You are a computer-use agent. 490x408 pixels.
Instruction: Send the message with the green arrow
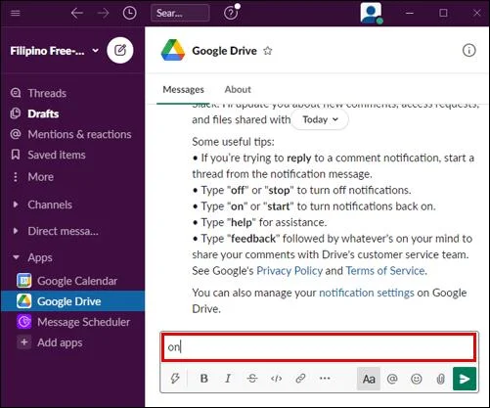465,379
